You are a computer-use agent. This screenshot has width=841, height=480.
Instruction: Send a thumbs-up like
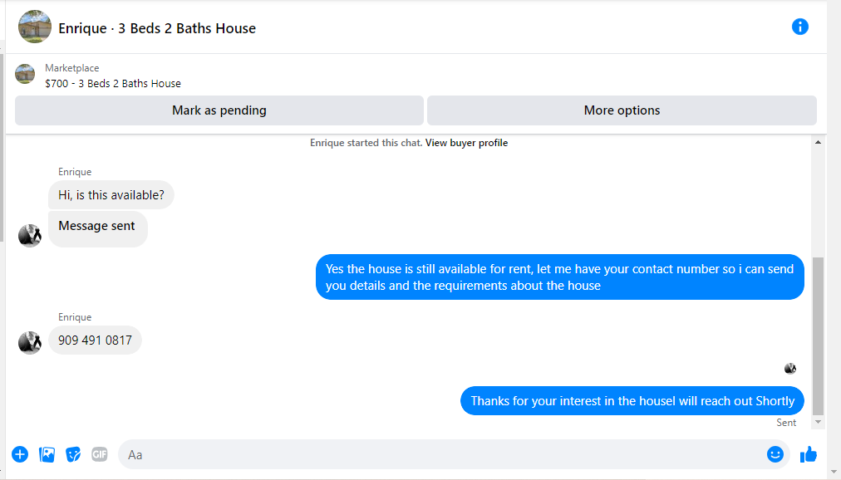[809, 455]
